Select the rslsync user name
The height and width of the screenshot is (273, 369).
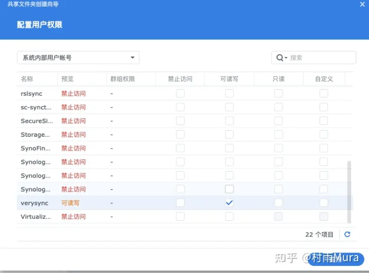(x=31, y=94)
